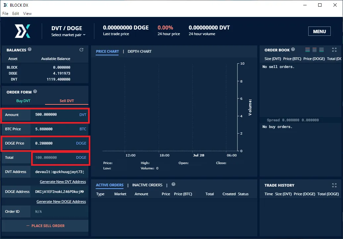This screenshot has width=343, height=239.
Task: Click Market column header in orders table
Action: point(120,194)
